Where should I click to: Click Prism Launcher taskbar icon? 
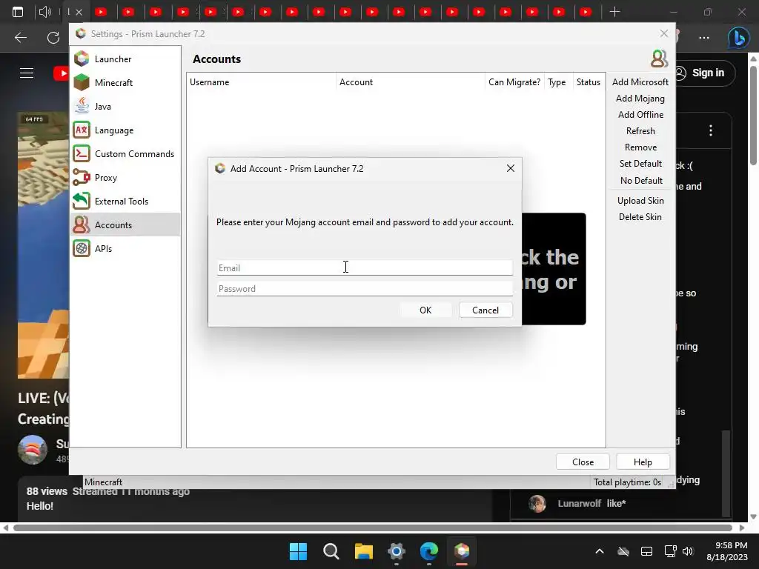tap(461, 551)
